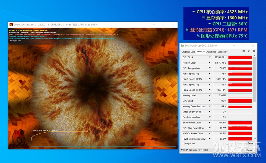
Task: Switch to the Graphics Card tab
Action: click(188, 52)
